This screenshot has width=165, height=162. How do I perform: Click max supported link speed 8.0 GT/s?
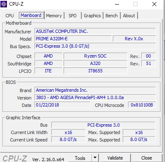click(x=139, y=139)
